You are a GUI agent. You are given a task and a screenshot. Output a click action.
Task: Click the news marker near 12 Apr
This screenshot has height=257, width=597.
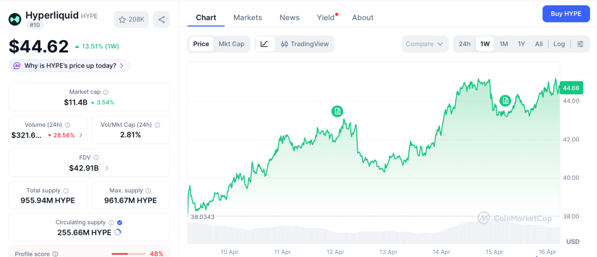(337, 111)
